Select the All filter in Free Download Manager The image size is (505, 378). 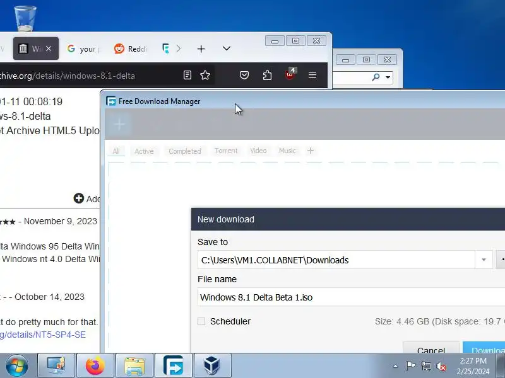coord(116,151)
